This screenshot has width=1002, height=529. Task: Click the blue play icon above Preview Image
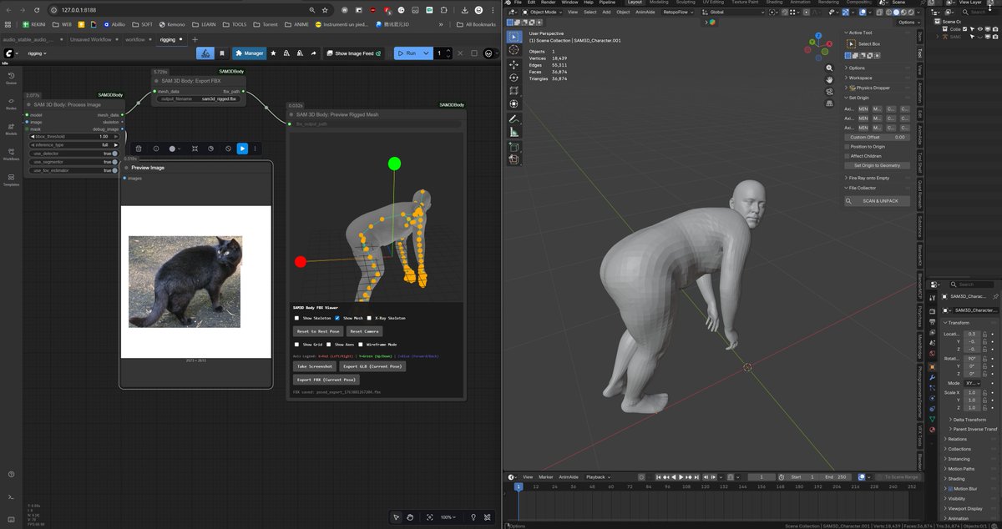click(x=242, y=148)
